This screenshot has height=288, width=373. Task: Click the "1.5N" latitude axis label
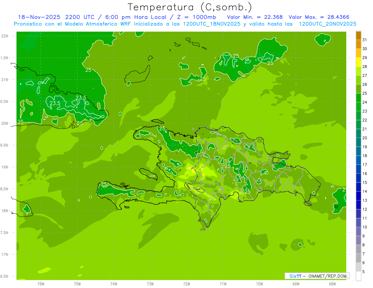tap(5, 58)
